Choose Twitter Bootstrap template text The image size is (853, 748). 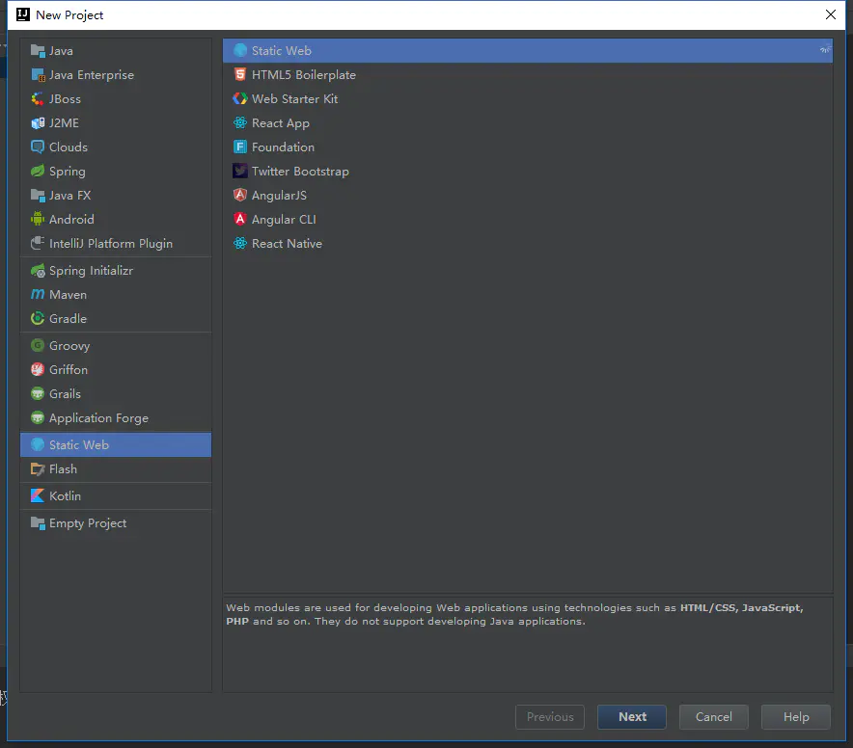pos(300,172)
